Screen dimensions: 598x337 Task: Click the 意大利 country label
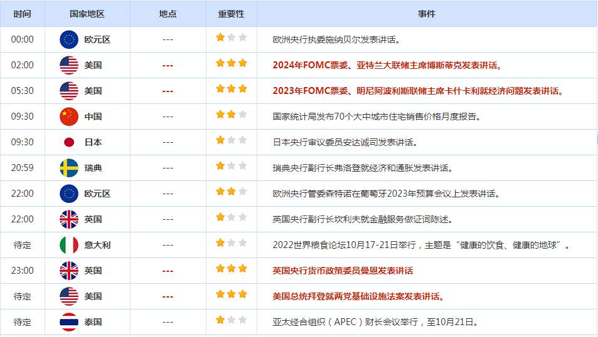click(x=97, y=245)
